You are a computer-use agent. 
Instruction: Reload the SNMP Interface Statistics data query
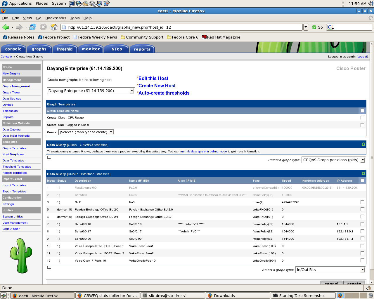pyautogui.click(x=363, y=173)
